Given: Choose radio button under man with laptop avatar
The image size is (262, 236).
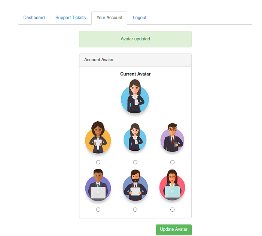Looking at the screenshot, I should click(98, 209).
